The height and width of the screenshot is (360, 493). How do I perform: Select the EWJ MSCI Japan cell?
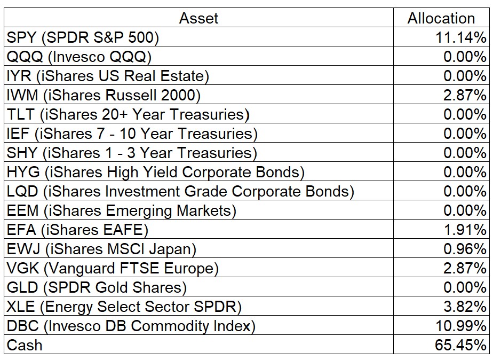point(102,249)
